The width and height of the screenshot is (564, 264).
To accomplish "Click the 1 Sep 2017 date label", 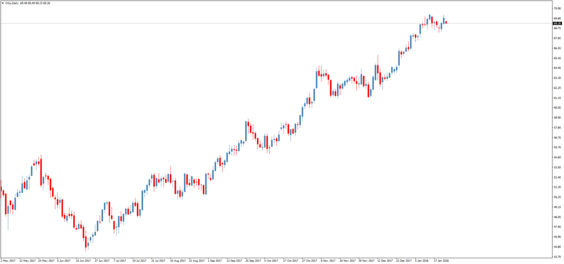I will (x=215, y=261).
